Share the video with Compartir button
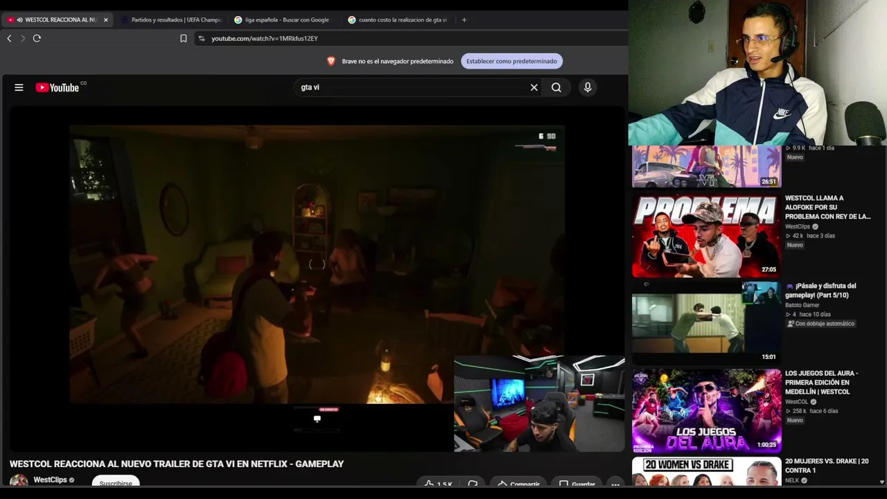Screen dimensions: 887x499 pyautogui.click(x=518, y=484)
